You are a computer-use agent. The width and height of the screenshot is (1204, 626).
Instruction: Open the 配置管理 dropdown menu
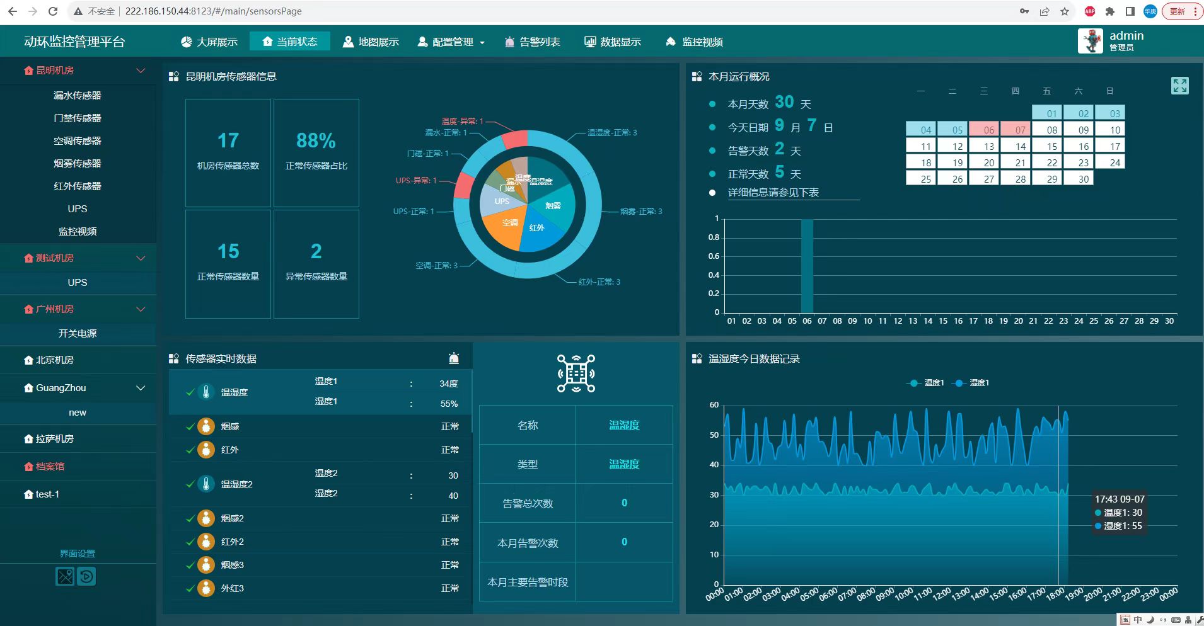pyautogui.click(x=451, y=42)
